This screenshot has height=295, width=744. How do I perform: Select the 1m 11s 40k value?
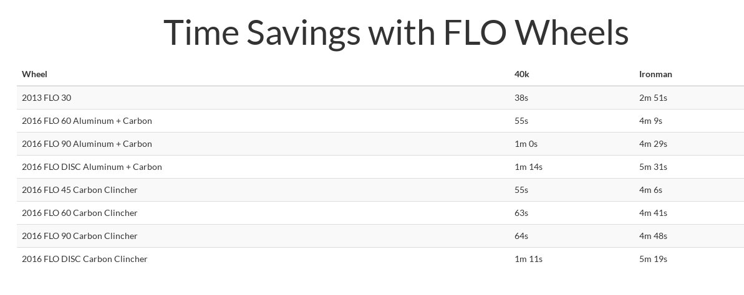tap(528, 259)
